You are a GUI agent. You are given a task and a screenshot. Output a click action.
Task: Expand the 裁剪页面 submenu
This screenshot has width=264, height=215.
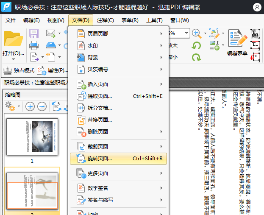118,147
